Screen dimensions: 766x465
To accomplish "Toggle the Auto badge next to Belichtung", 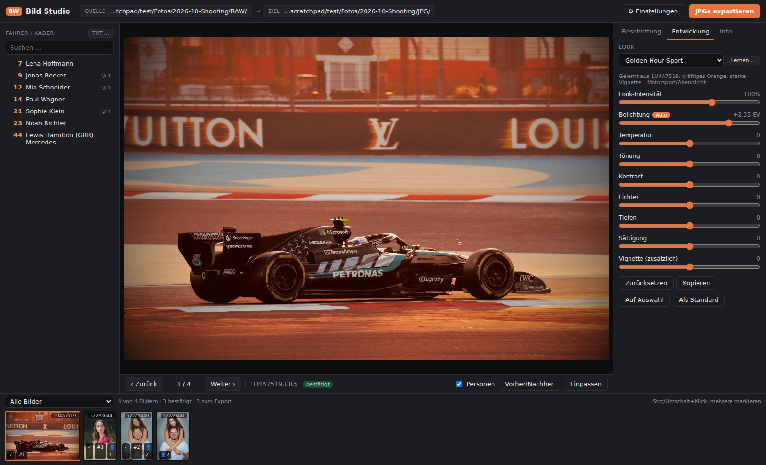I will pos(661,115).
